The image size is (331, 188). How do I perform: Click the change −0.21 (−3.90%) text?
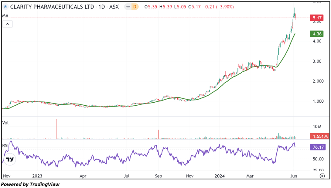[x=218, y=7]
